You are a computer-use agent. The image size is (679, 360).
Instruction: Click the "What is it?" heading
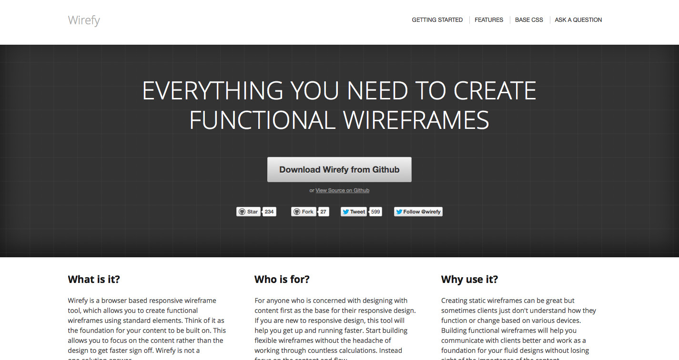coord(94,279)
